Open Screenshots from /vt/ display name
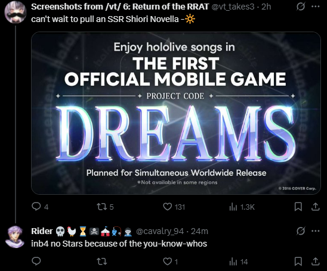 (x=120, y=7)
